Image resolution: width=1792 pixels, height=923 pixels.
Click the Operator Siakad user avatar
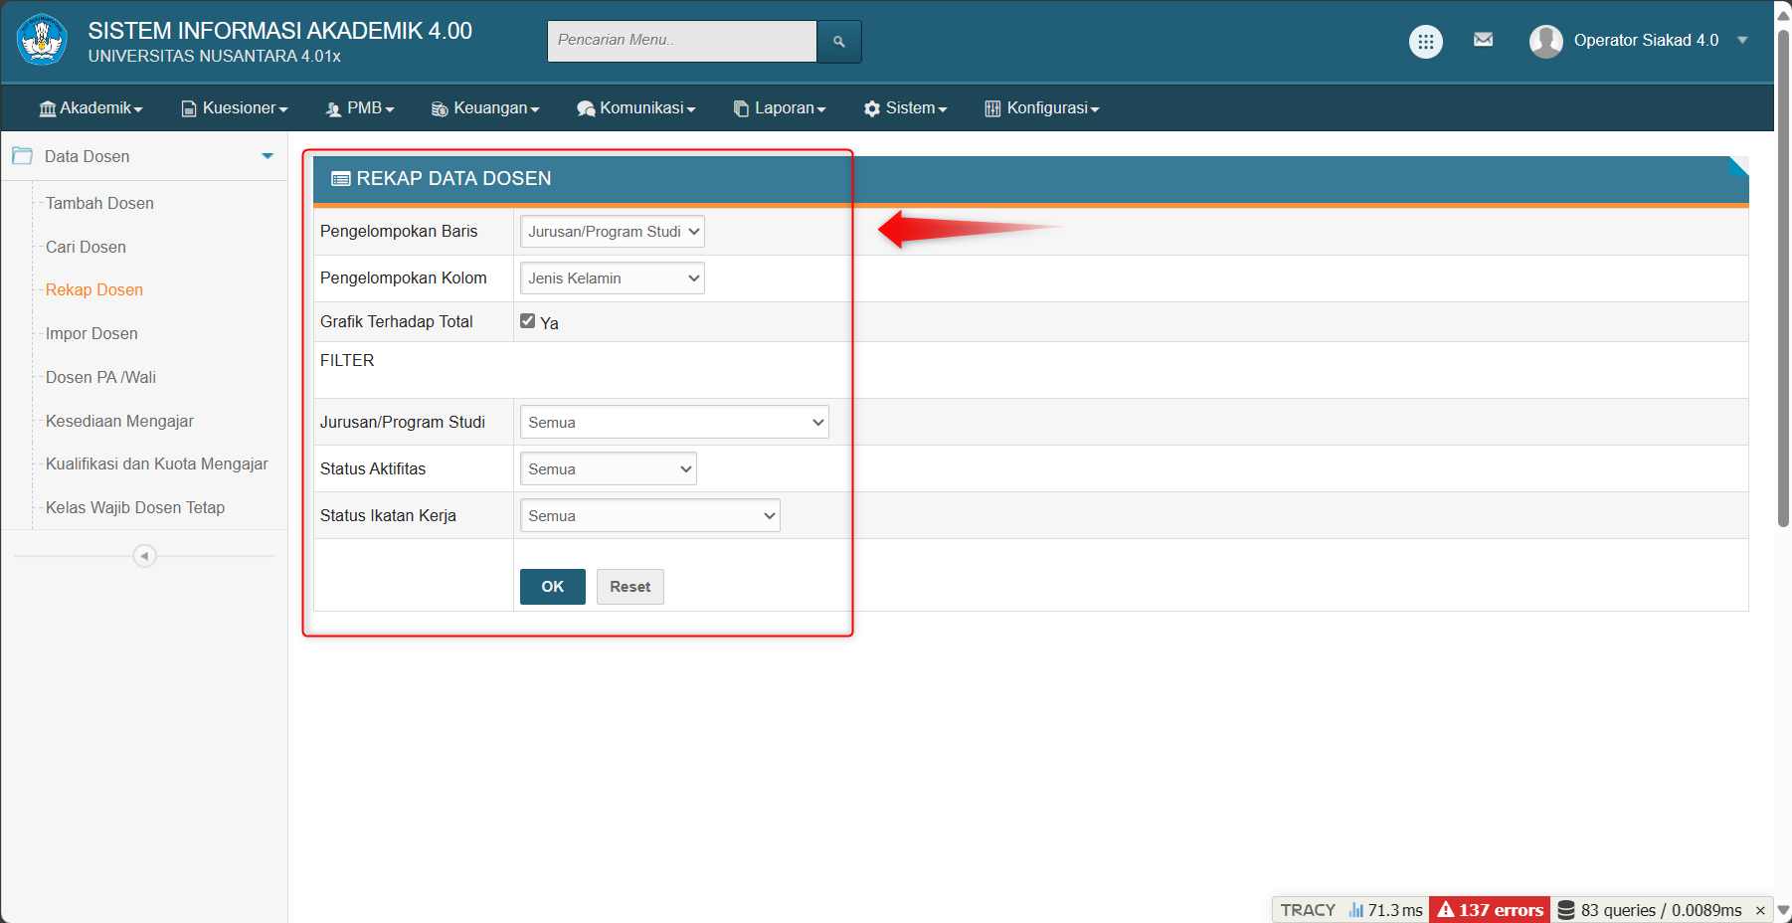point(1545,41)
